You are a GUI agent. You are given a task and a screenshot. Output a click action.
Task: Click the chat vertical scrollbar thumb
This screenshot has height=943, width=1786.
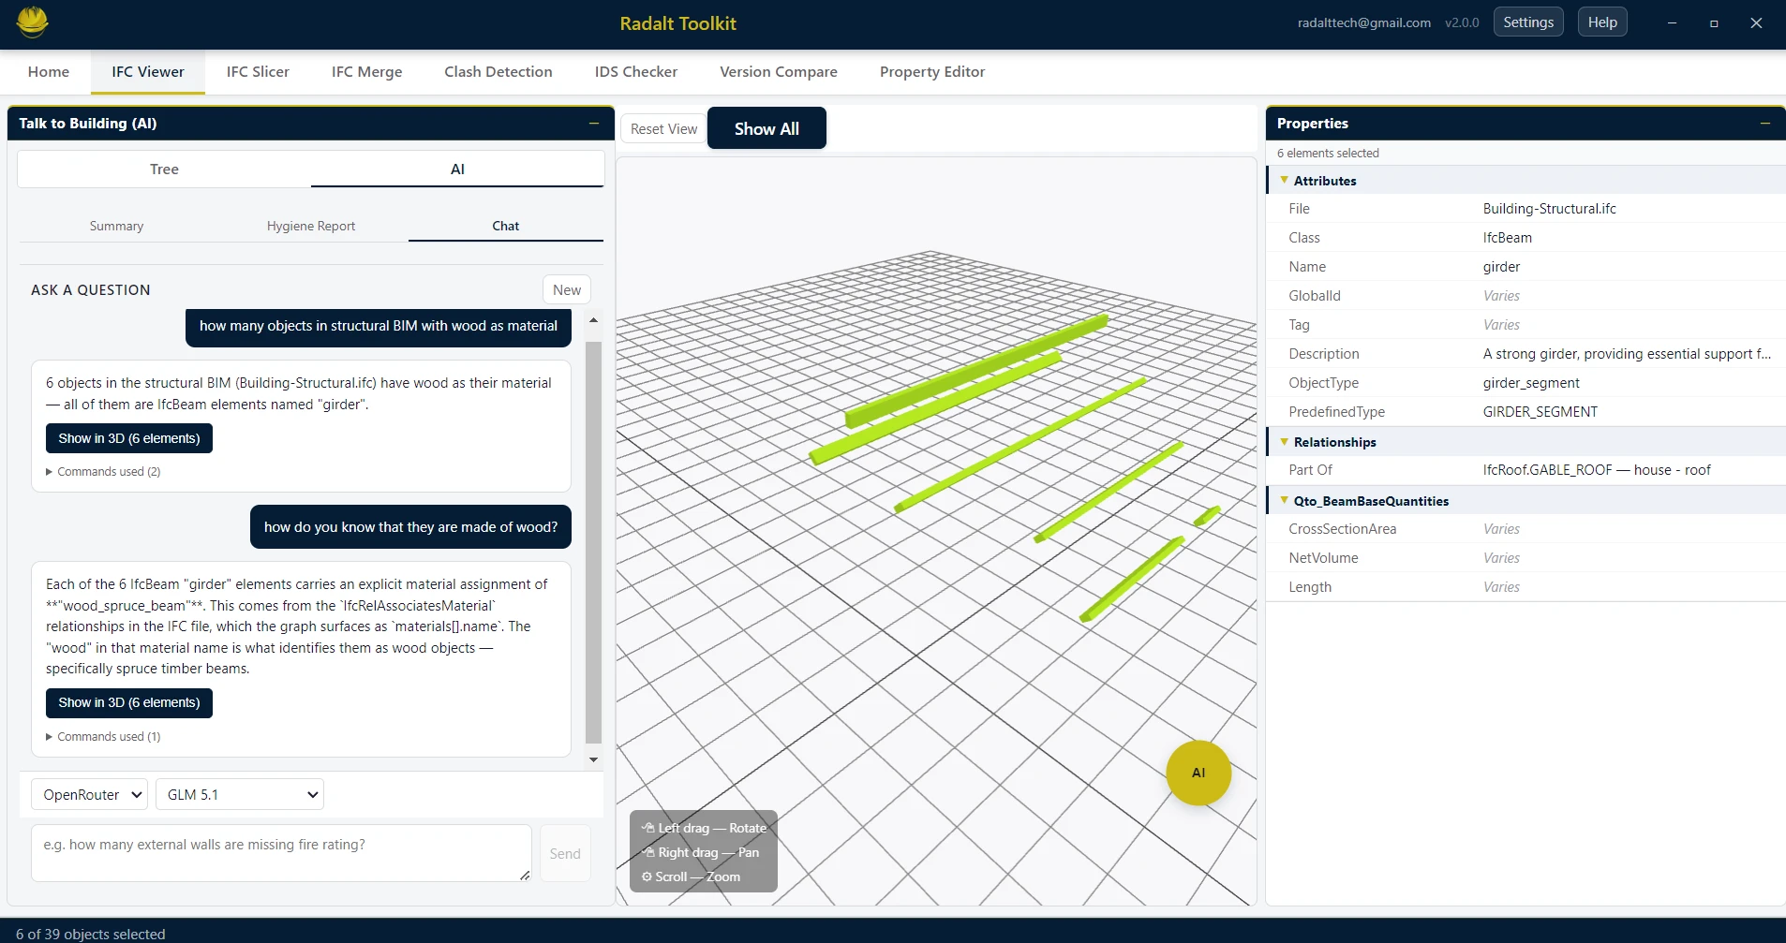click(593, 541)
